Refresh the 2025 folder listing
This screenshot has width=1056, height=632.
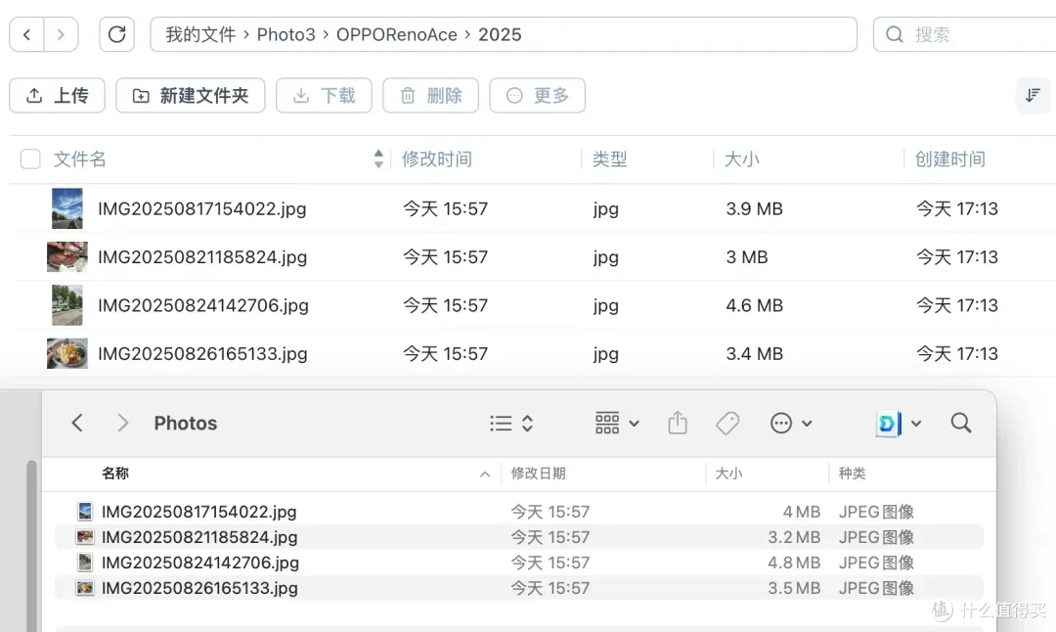point(116,34)
